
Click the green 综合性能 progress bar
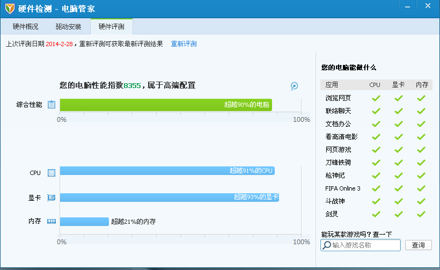click(x=166, y=105)
